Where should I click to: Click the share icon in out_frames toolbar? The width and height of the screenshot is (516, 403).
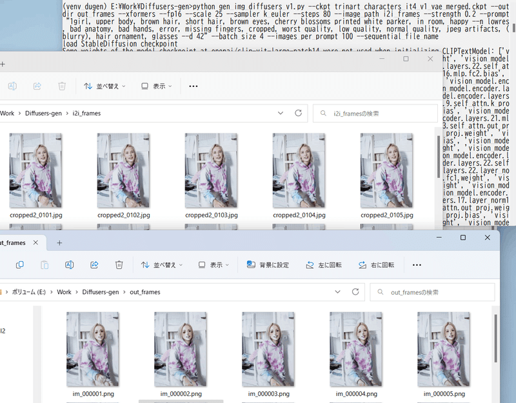tap(94, 265)
